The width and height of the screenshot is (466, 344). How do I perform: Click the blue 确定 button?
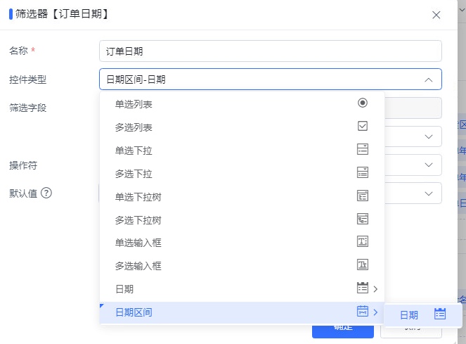click(343, 331)
